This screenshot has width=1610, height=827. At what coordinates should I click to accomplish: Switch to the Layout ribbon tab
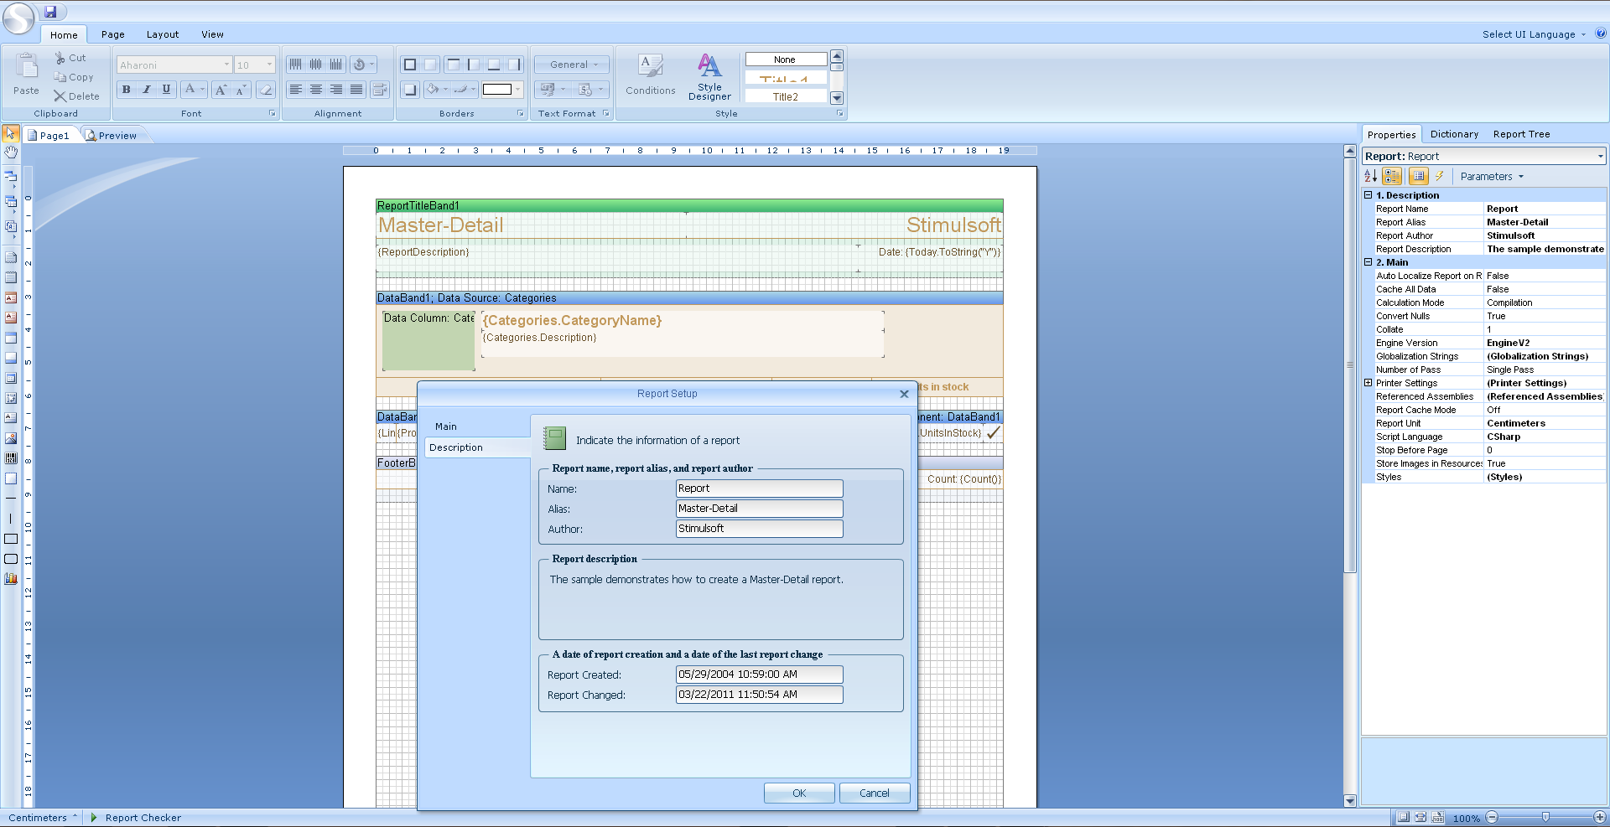(163, 34)
